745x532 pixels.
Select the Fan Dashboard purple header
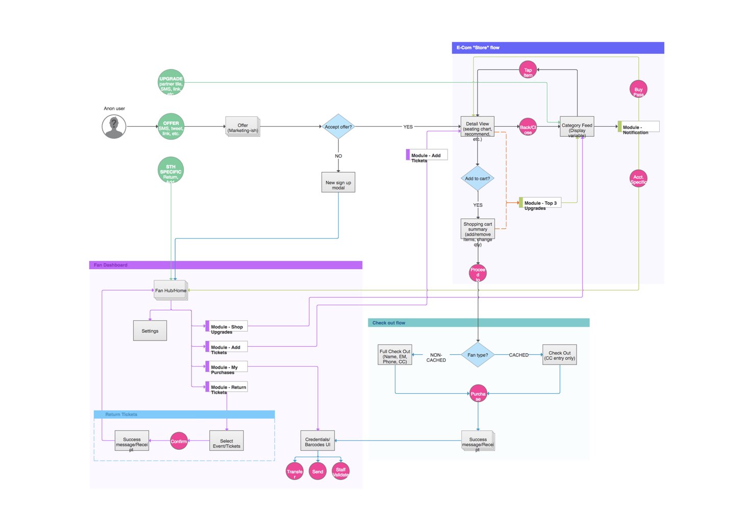226,265
